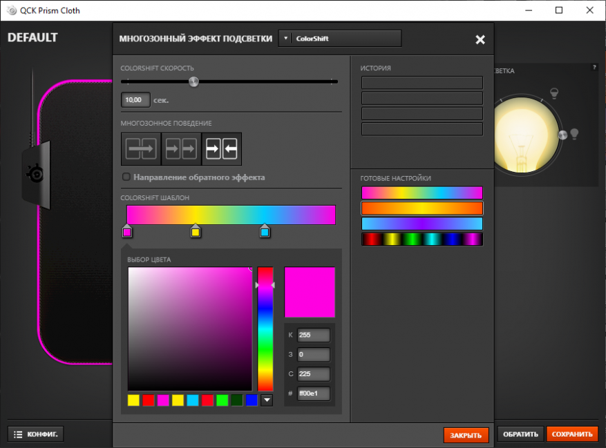This screenshot has height=448, width=606.
Task: Click the fourth empty history slot
Action: pos(422,129)
